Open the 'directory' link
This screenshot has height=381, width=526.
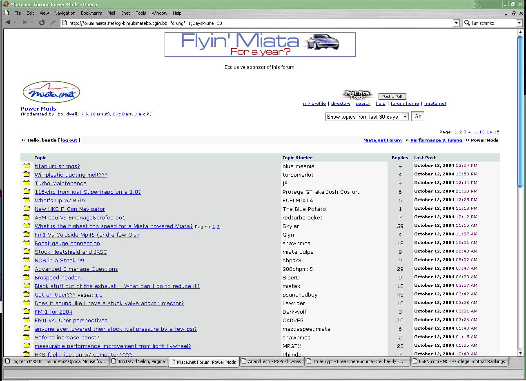click(341, 104)
